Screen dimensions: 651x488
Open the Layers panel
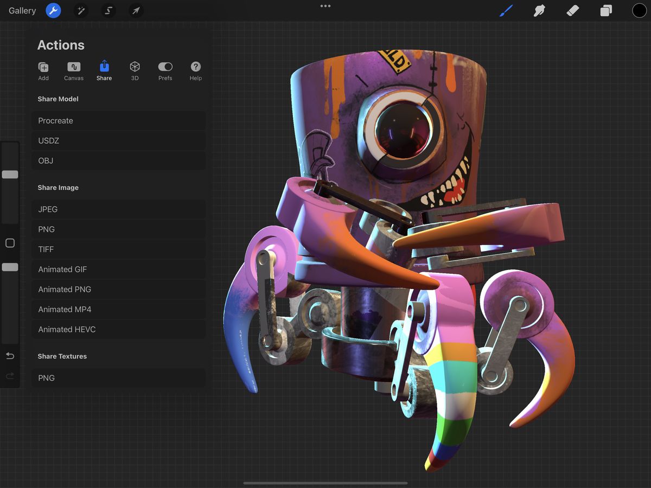click(606, 10)
